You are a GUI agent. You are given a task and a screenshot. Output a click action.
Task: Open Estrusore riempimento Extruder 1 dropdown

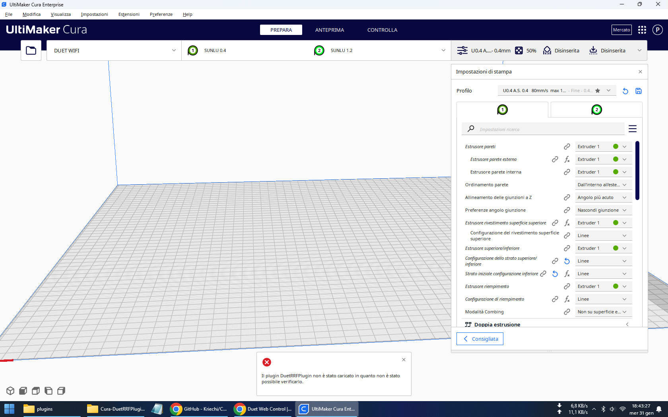point(603,286)
